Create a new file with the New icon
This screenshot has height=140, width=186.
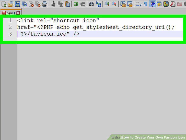(x=4, y=4)
